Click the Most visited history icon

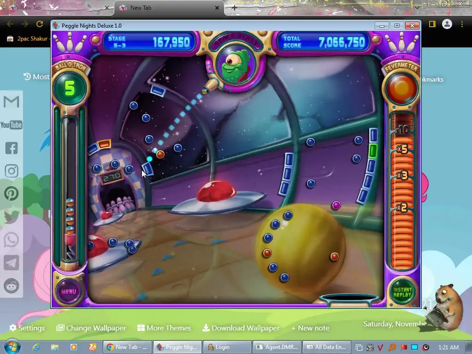click(x=27, y=77)
